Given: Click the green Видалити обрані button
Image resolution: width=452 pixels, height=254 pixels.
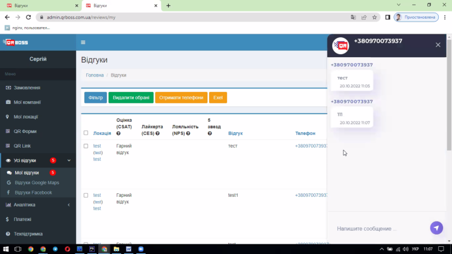Looking at the screenshot, I should [x=131, y=98].
